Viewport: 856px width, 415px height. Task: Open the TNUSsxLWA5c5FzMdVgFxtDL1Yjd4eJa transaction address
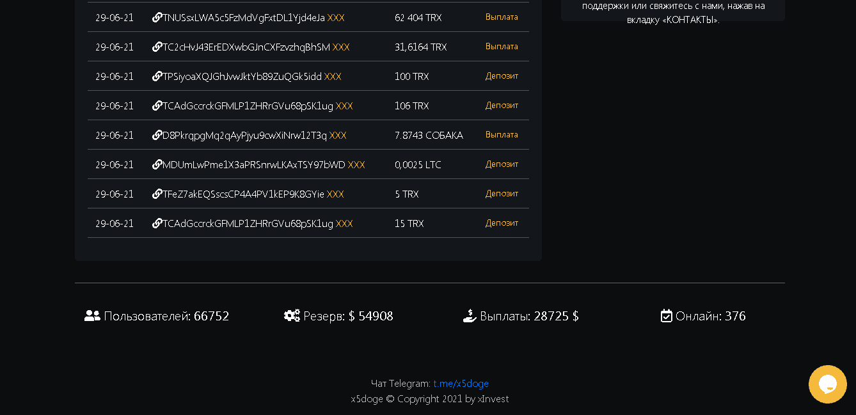point(243,18)
